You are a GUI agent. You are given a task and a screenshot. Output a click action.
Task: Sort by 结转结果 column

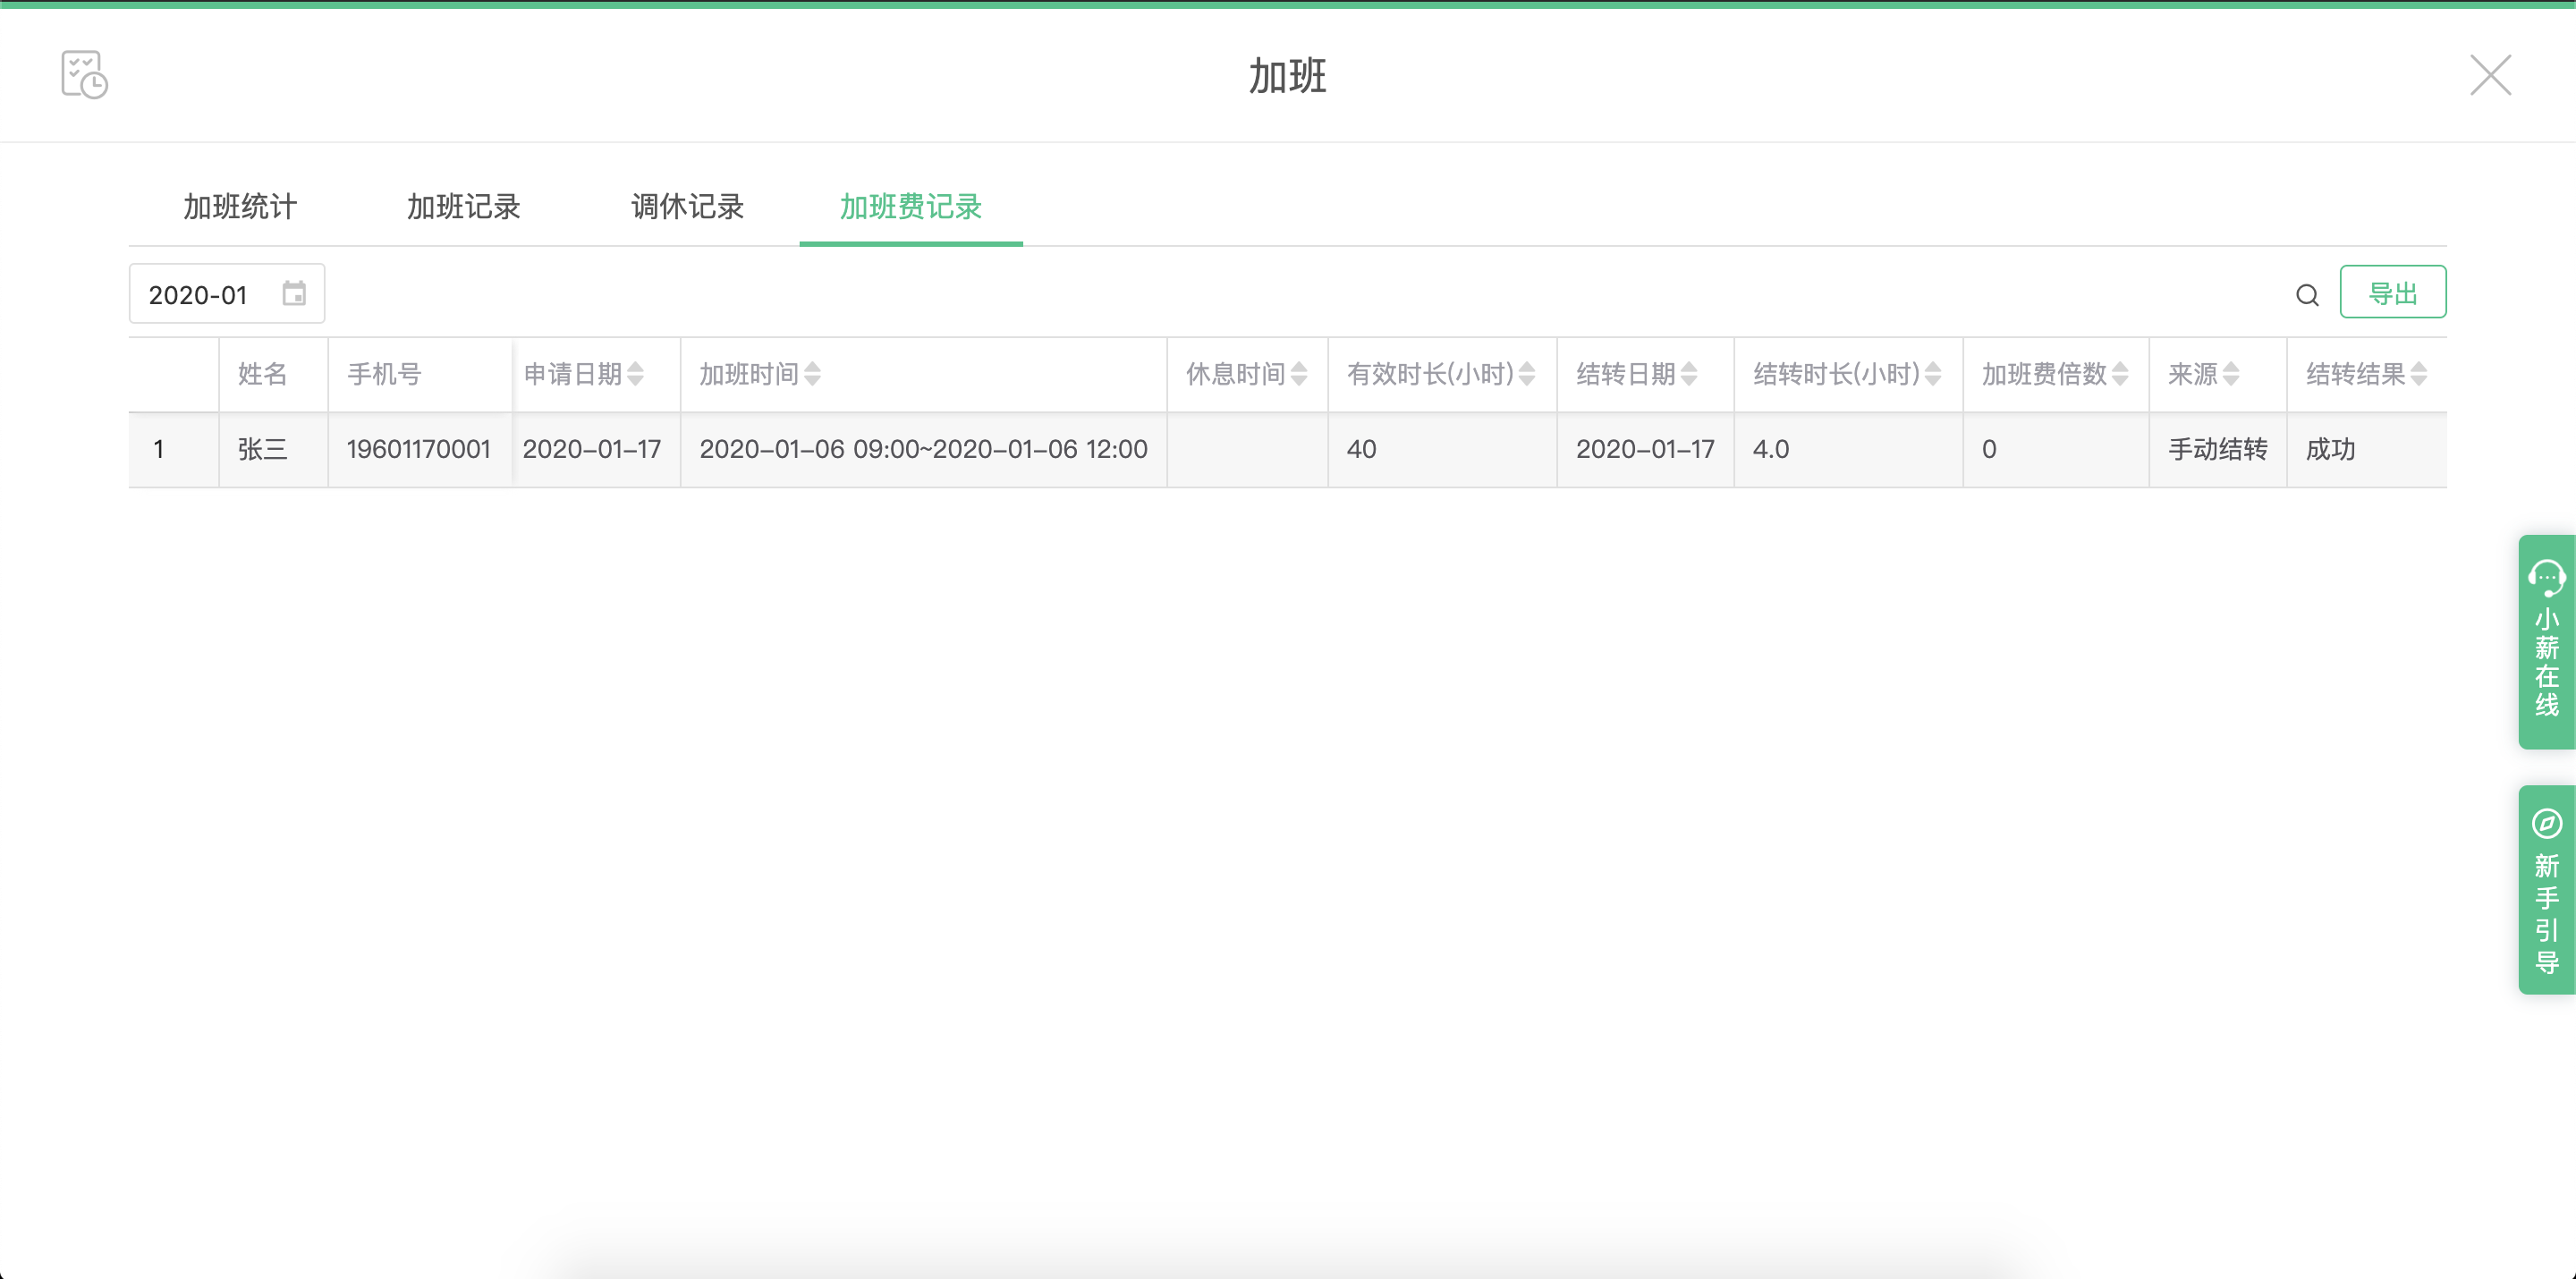pos(2419,374)
